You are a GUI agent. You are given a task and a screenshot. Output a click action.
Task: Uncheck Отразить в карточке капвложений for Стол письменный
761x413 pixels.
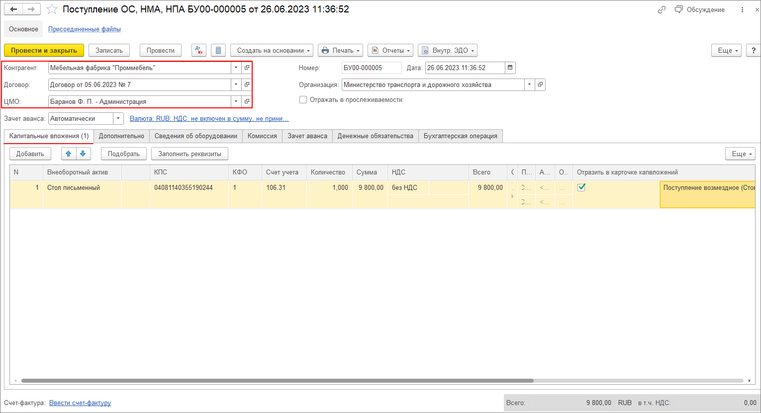[x=581, y=187]
